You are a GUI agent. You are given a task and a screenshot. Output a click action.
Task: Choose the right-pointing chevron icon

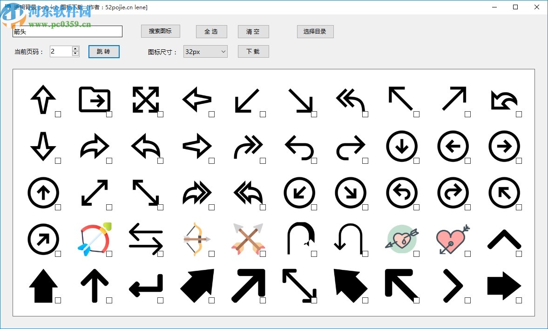coord(453,286)
